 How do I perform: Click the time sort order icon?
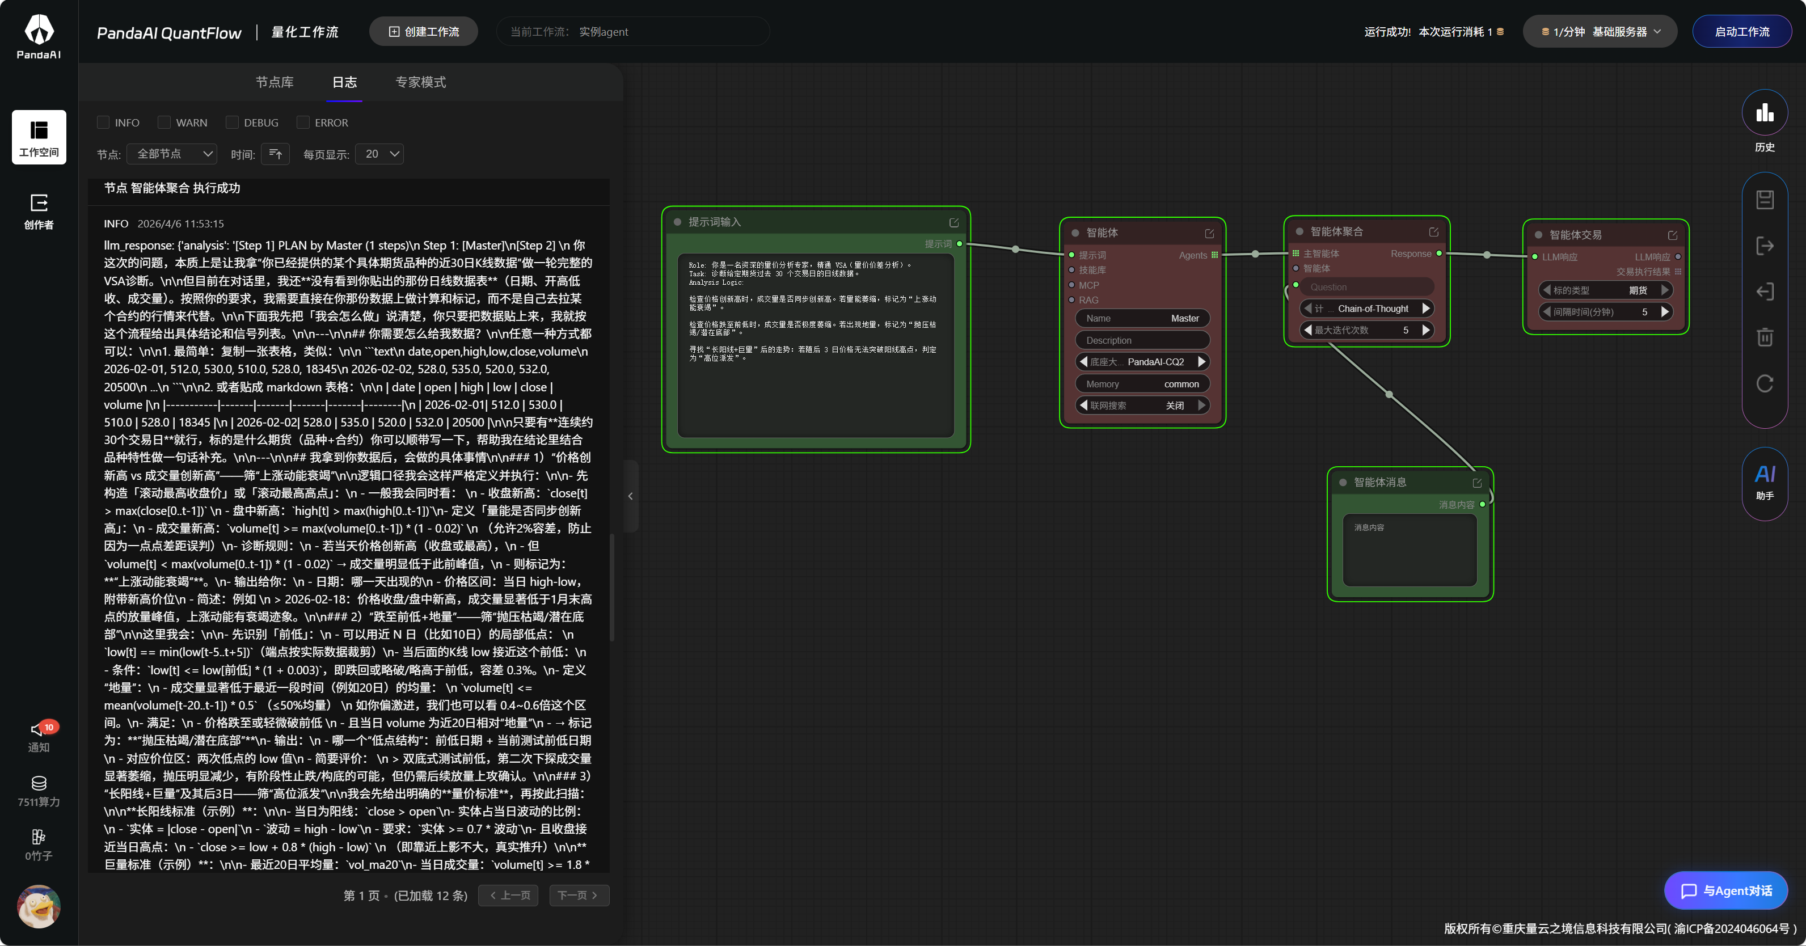(275, 154)
